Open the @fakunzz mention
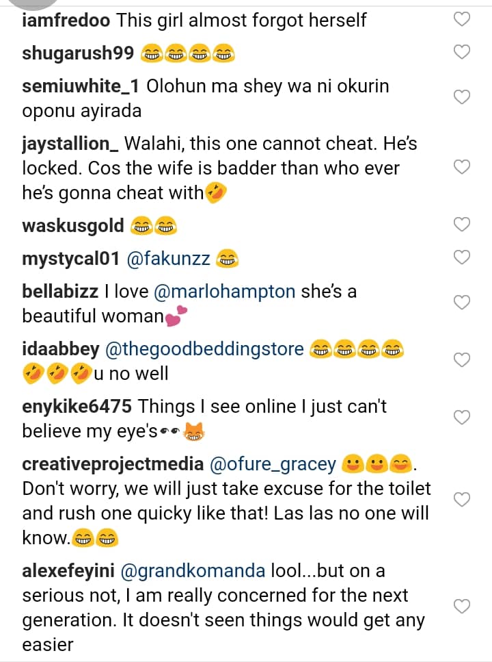Image resolution: width=492 pixels, height=662 pixels. (x=169, y=258)
